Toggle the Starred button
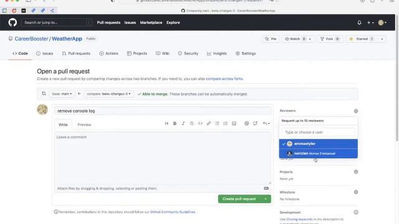 click(362, 39)
